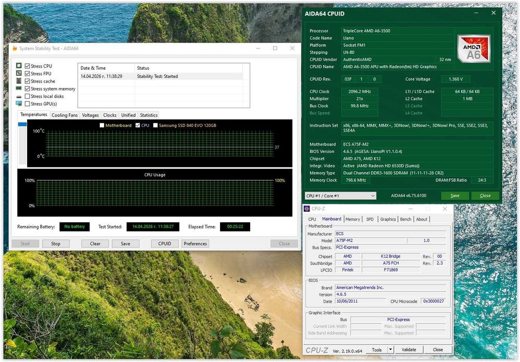Click the No battery indicator

tap(74, 227)
